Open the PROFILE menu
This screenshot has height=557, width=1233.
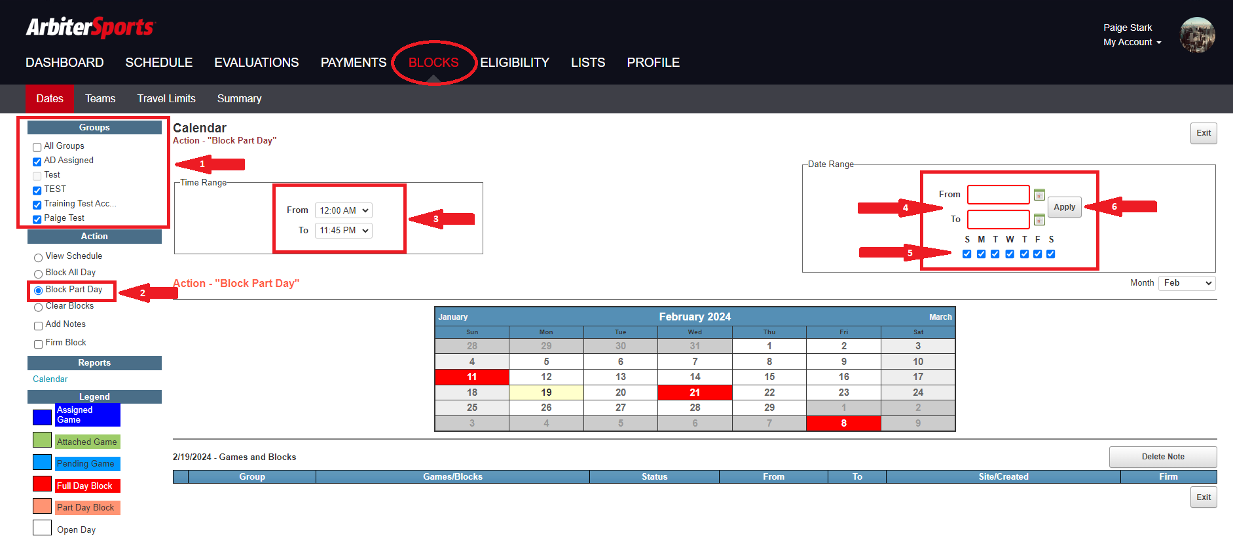click(653, 62)
